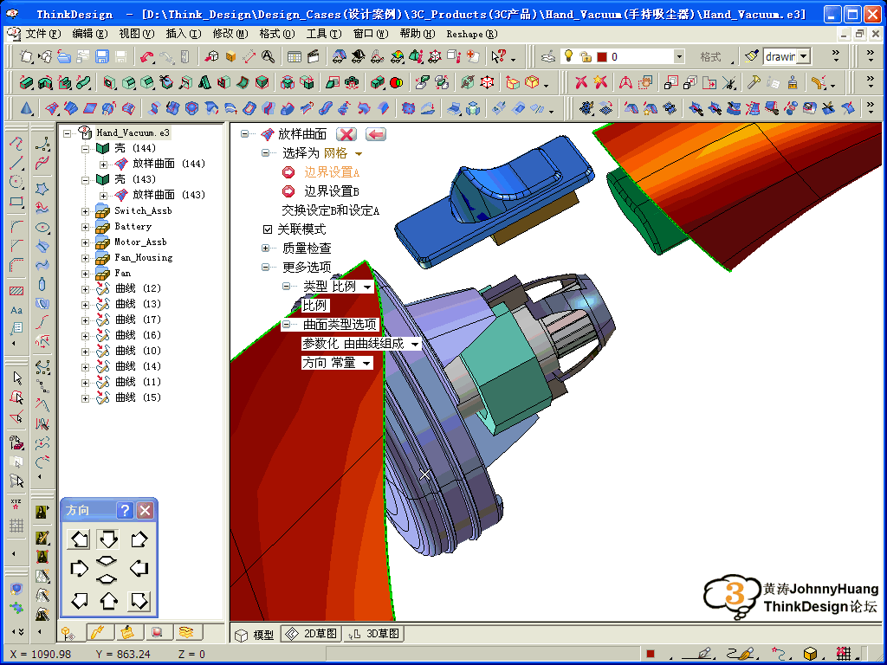Click the red Undo arrow icon
The image size is (887, 665).
tap(147, 56)
